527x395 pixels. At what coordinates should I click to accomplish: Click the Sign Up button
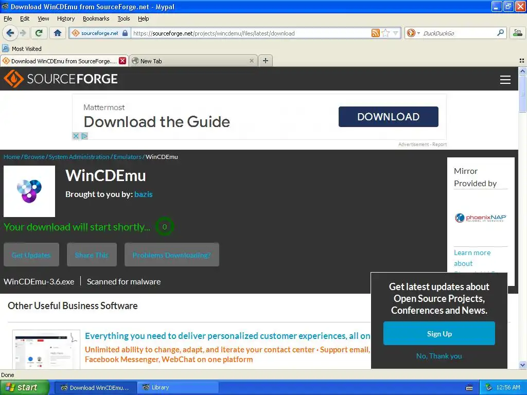439,333
